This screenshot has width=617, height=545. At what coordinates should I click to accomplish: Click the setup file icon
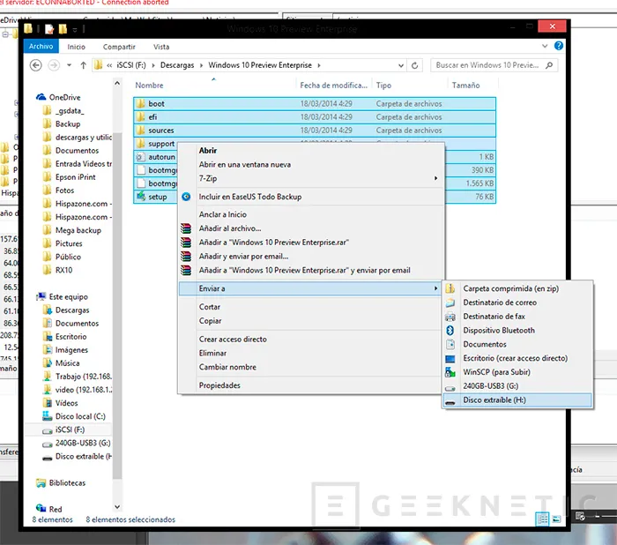pyautogui.click(x=140, y=197)
